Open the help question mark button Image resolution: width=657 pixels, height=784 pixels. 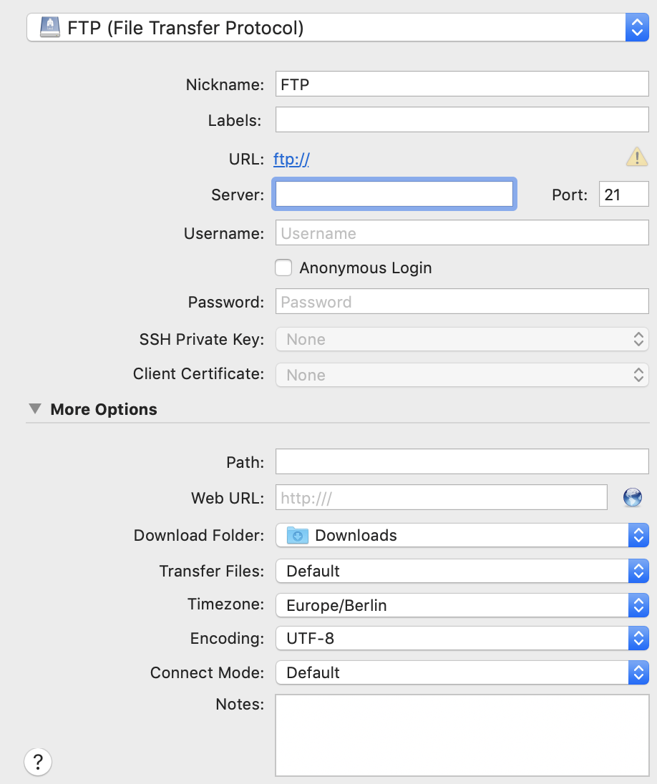coord(37,762)
